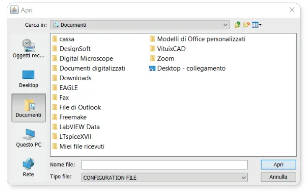The height and width of the screenshot is (191, 308).
Task: Select the EAGLE folder
Action: (x=68, y=88)
